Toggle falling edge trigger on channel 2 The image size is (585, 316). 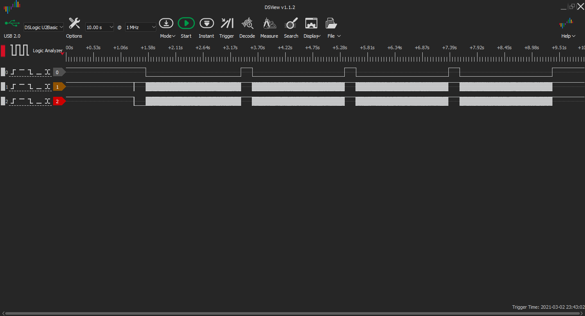pos(30,101)
